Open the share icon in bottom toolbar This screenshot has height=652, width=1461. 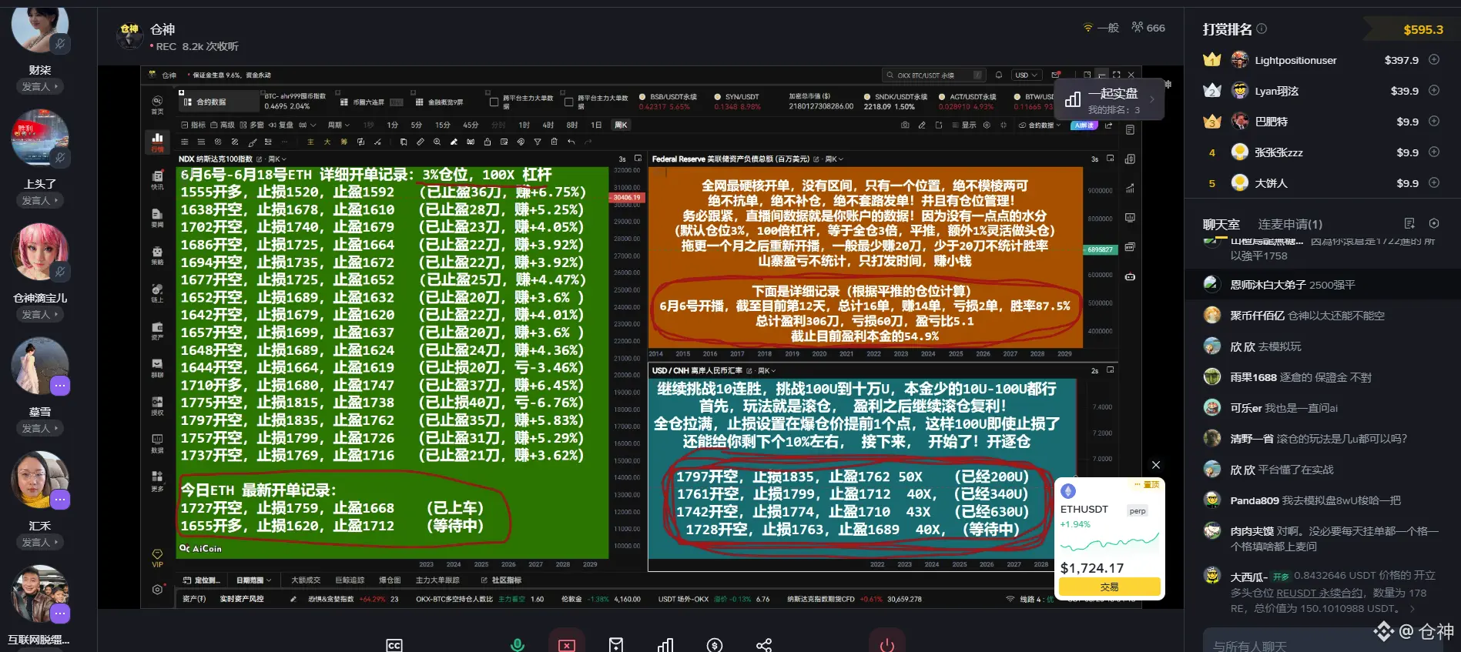764,645
